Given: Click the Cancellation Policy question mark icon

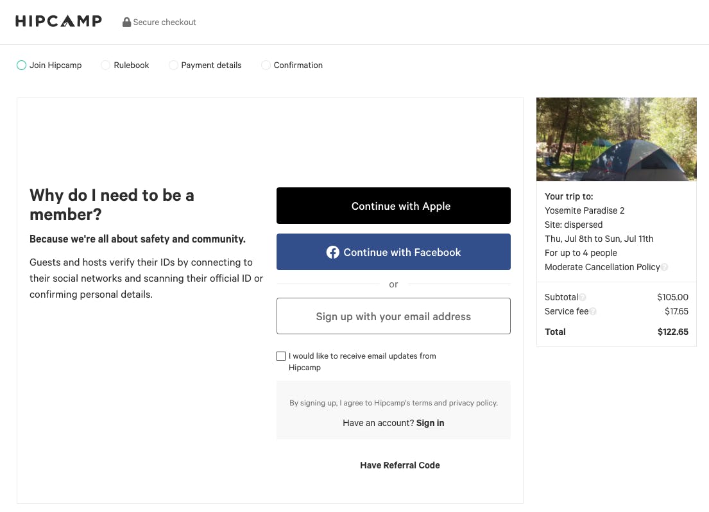Looking at the screenshot, I should click(665, 267).
